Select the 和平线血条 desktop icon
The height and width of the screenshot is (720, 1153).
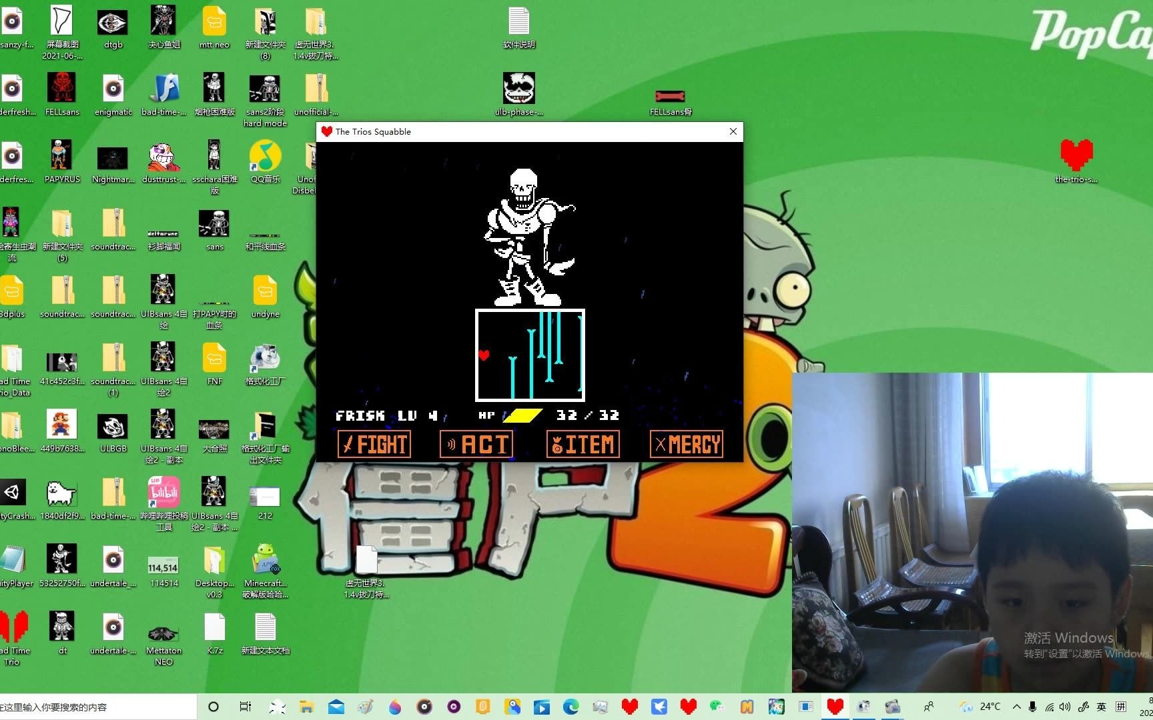[x=265, y=241]
